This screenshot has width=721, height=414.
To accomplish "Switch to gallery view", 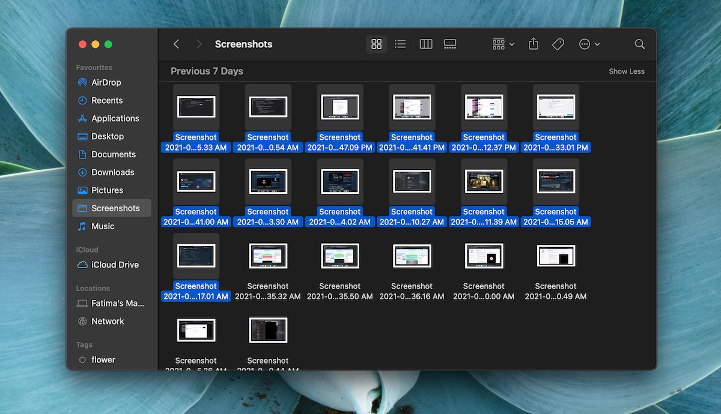I will pos(450,44).
